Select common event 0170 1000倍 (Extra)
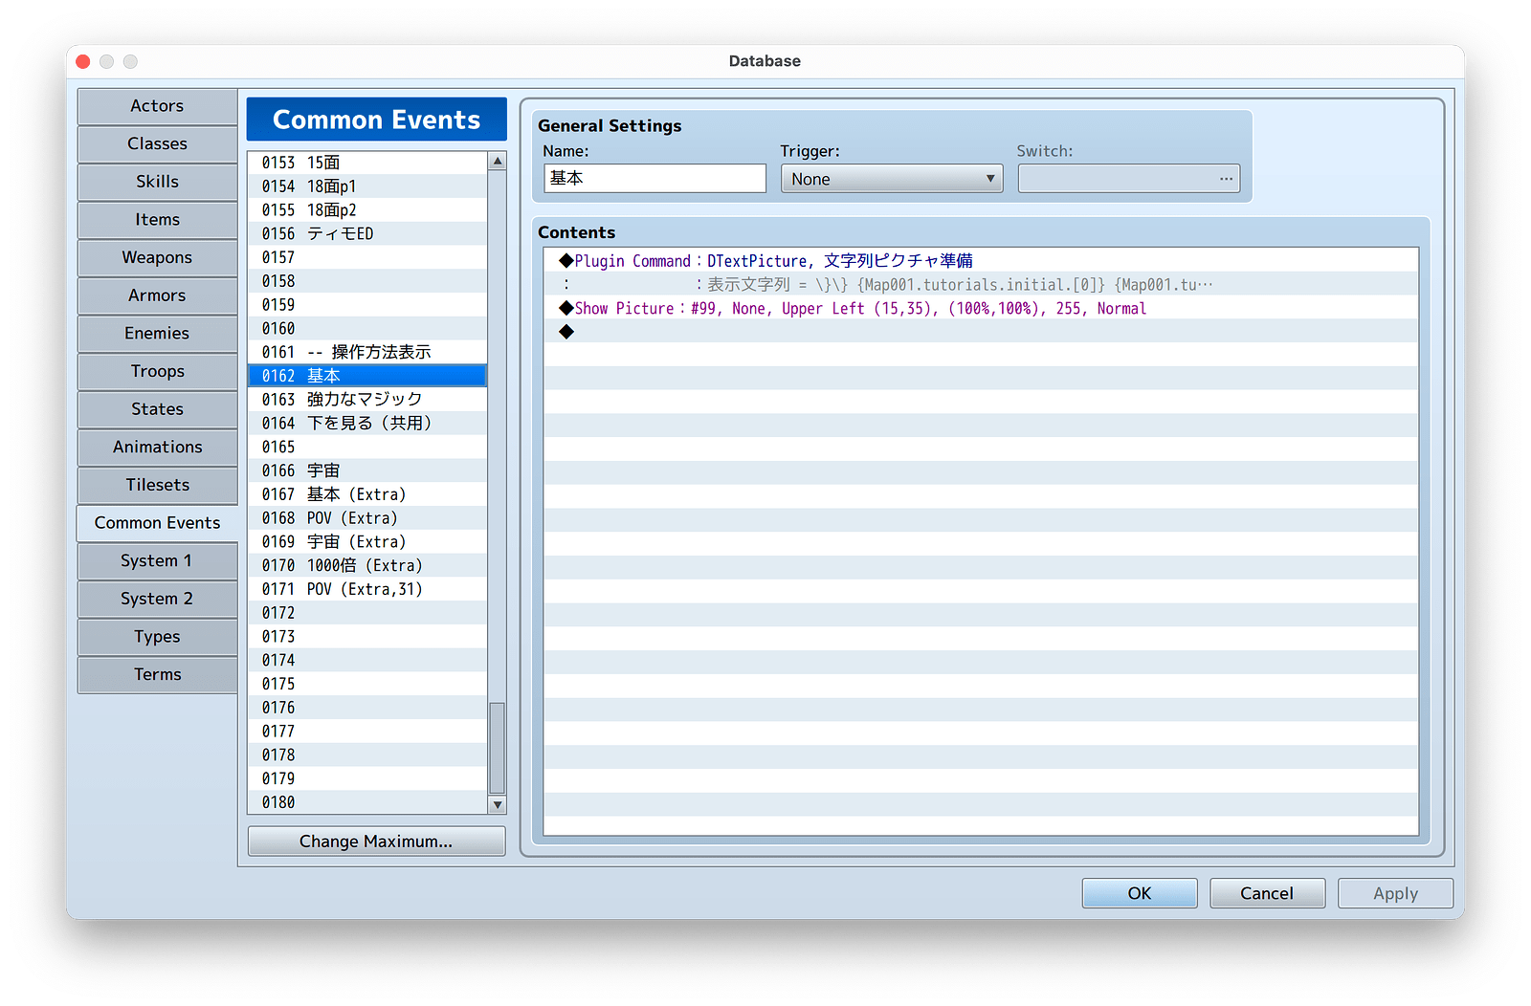 coord(367,565)
